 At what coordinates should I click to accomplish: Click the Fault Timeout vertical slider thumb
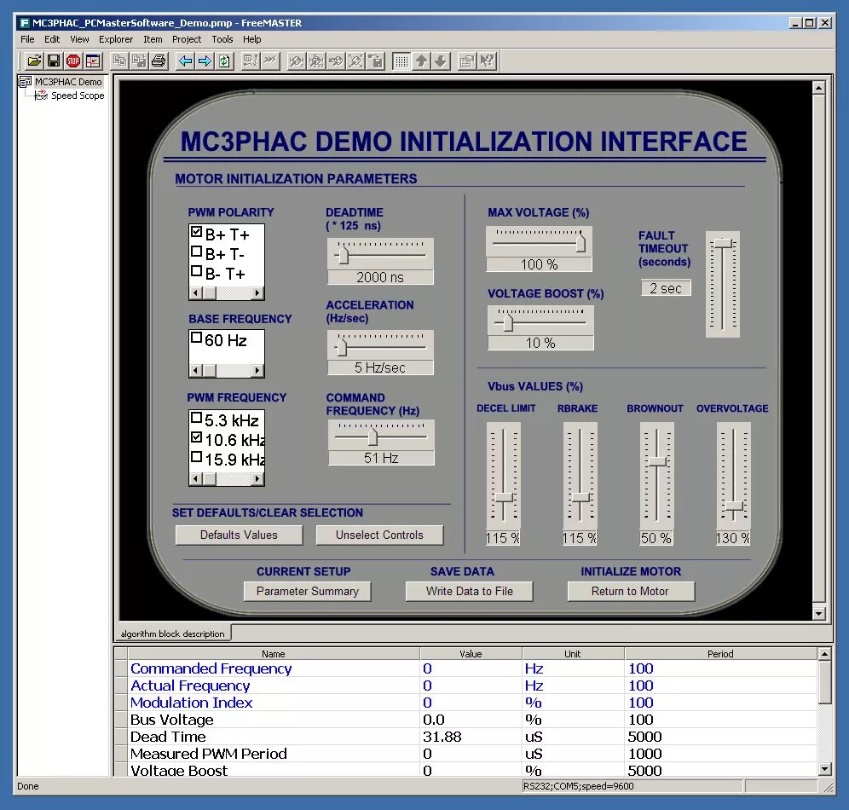click(723, 244)
